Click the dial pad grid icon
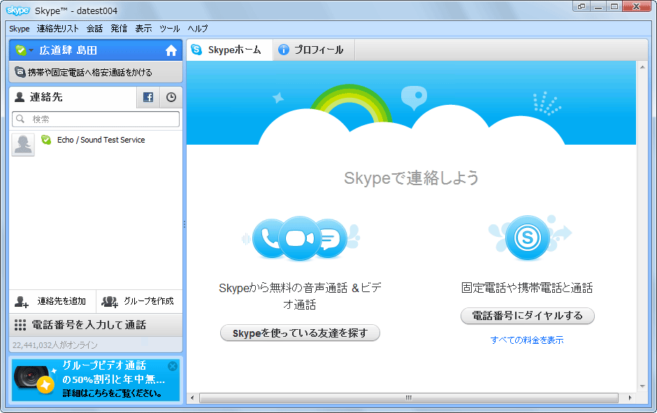The width and height of the screenshot is (657, 413). coord(20,325)
